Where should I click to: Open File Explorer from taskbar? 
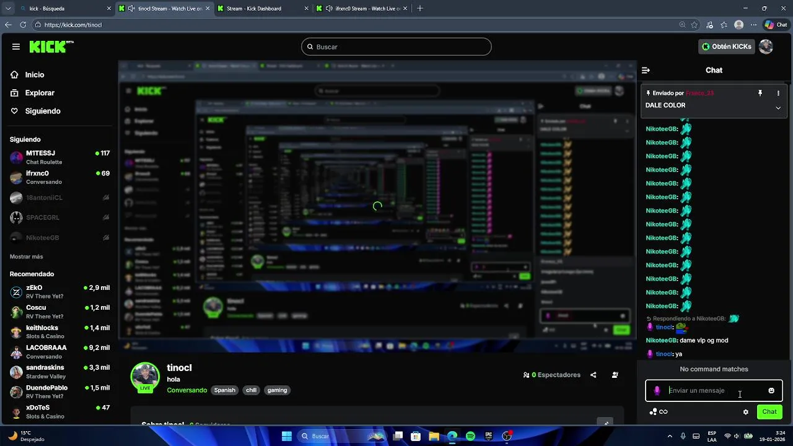[x=434, y=436]
